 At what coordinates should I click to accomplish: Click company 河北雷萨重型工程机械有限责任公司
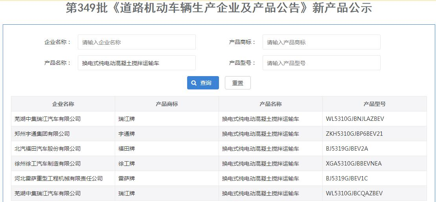coord(59,178)
